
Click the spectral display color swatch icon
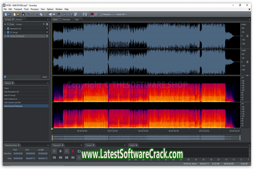pyautogui.click(x=92, y=14)
